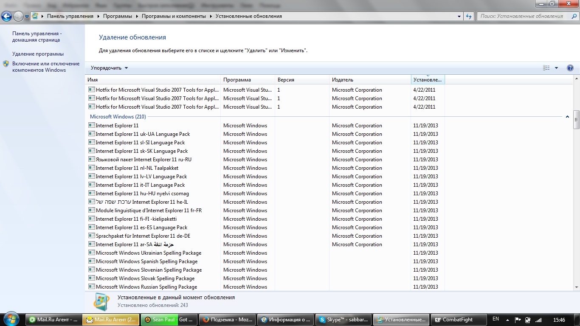The width and height of the screenshot is (580, 326).
Task: Select Microsoft Windows Russian Spelling Package
Action: click(146, 287)
